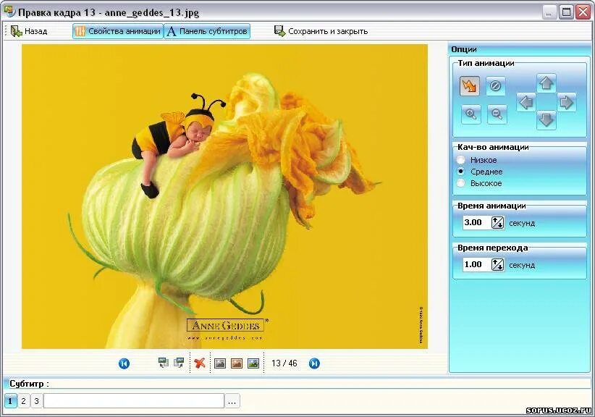Screen dimensions: 595x417
Task: Click the color image with plus icon
Action: pyautogui.click(x=253, y=363)
